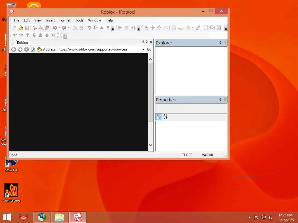The width and height of the screenshot is (298, 223).
Task: Open the Undo history dropdown arrow
Action: click(59, 28)
